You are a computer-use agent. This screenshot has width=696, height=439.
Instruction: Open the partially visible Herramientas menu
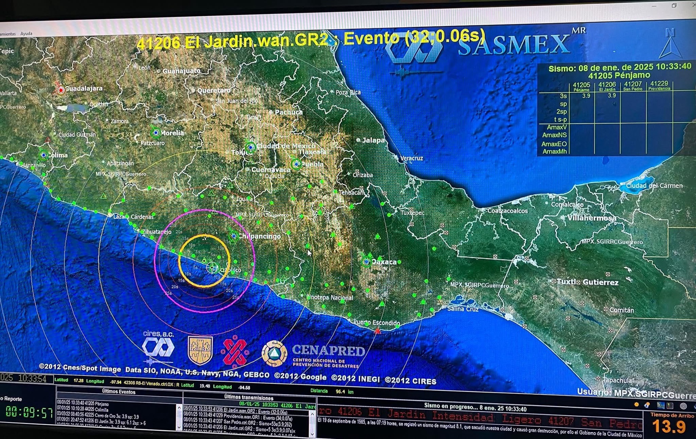coord(8,34)
